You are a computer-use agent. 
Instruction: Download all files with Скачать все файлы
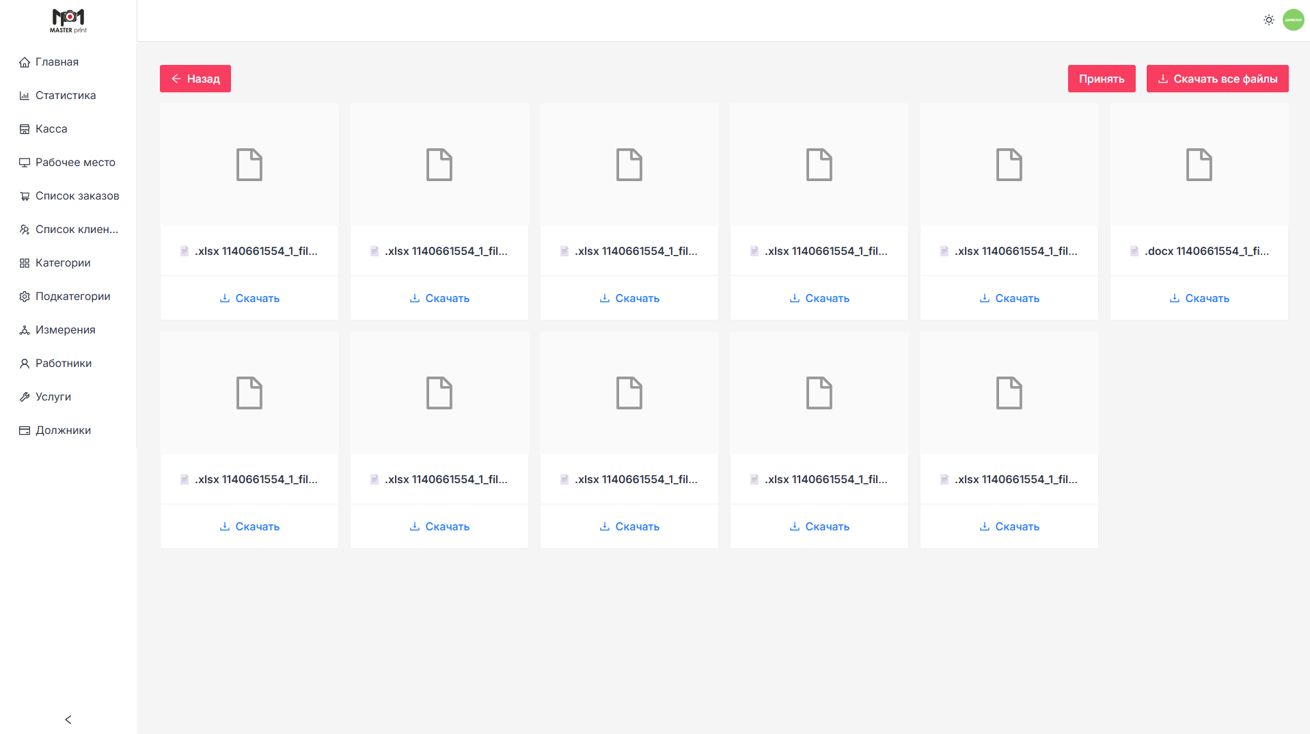[1217, 79]
